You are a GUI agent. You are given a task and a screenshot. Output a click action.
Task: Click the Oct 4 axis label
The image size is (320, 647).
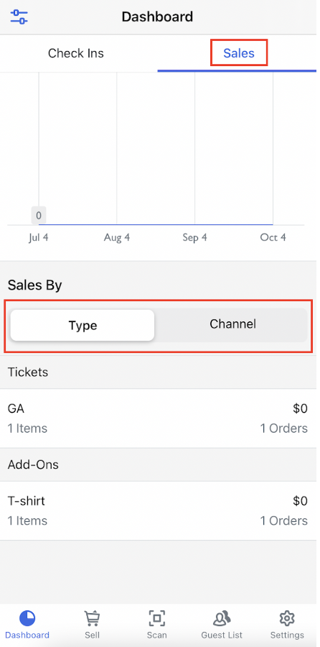tap(273, 238)
